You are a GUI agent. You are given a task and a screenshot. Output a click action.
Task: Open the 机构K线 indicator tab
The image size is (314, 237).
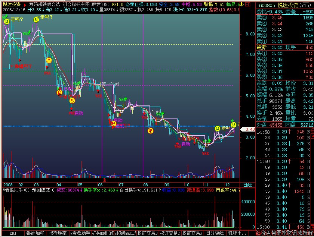pos(102,233)
